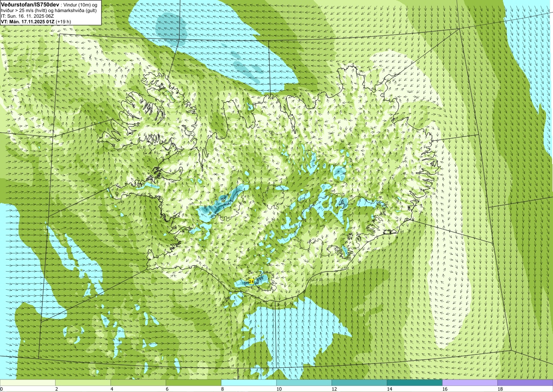Click the legend label '14'
The width and height of the screenshot is (553, 392).
390,389
